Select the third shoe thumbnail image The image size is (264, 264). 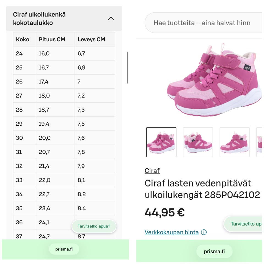tap(234, 142)
